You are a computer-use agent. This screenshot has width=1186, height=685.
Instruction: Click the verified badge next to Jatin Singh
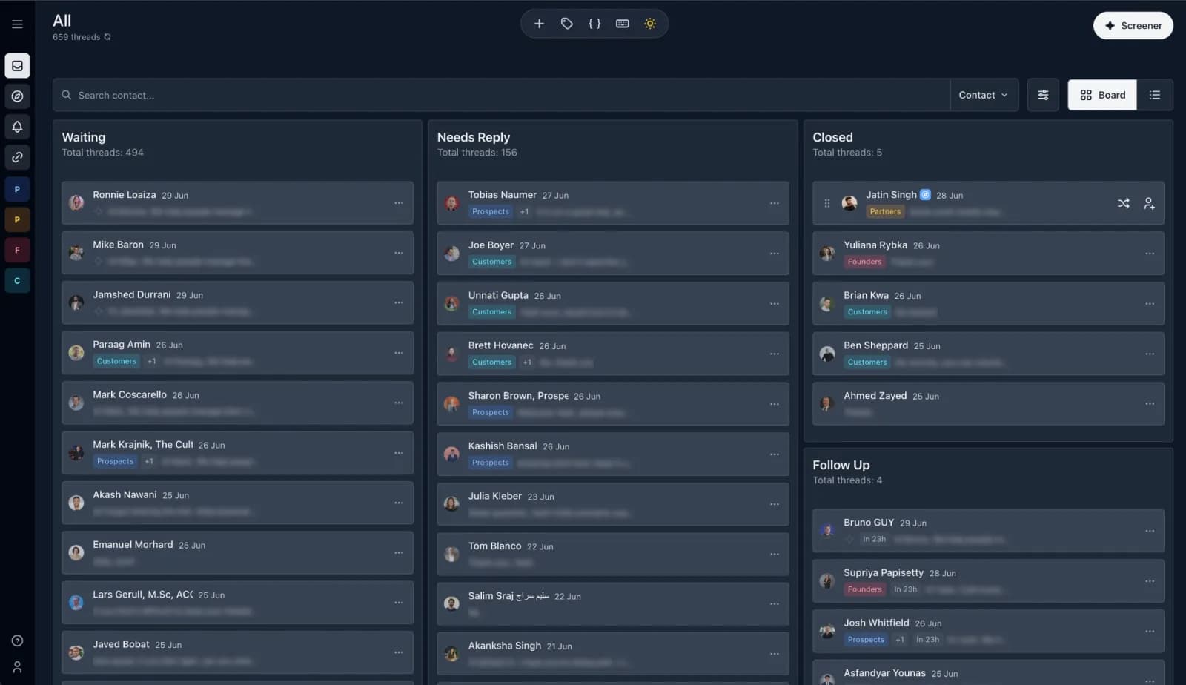[925, 195]
